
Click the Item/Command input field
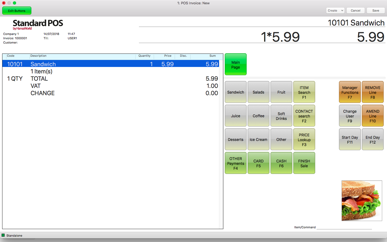coord(344,227)
